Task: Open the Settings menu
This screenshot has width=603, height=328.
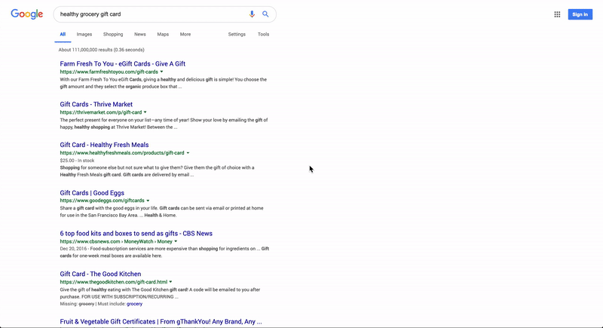Action: (237, 34)
